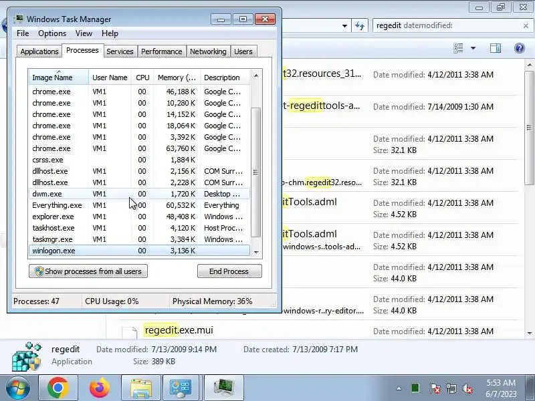This screenshot has width=535, height=401.
Task: Click Show processes from all users button
Action: 88,271
